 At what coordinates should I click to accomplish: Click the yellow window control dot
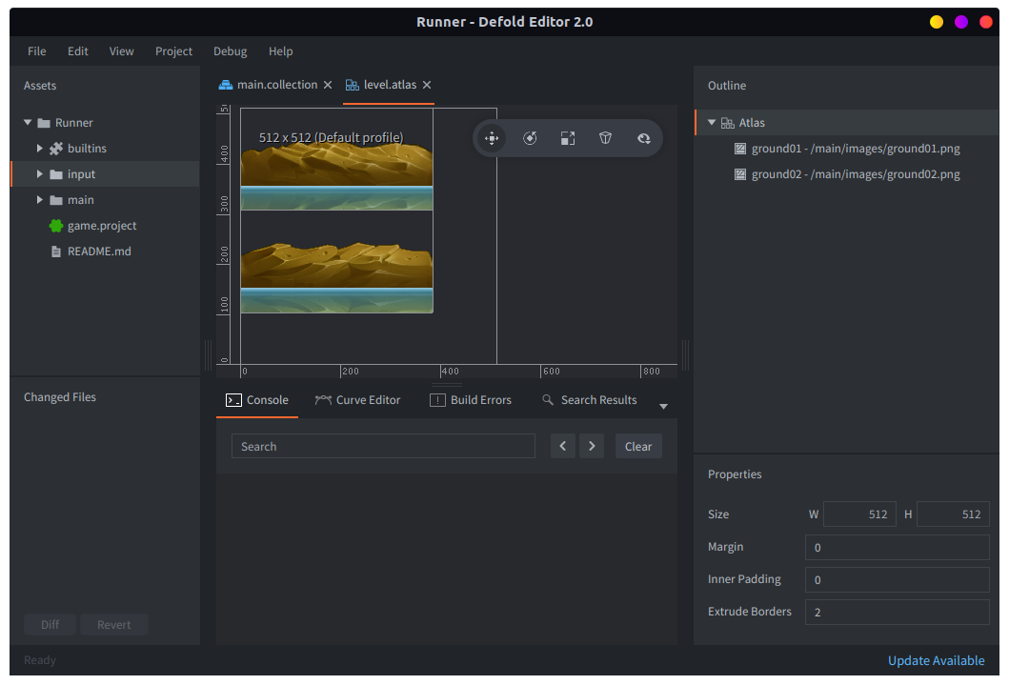[935, 20]
